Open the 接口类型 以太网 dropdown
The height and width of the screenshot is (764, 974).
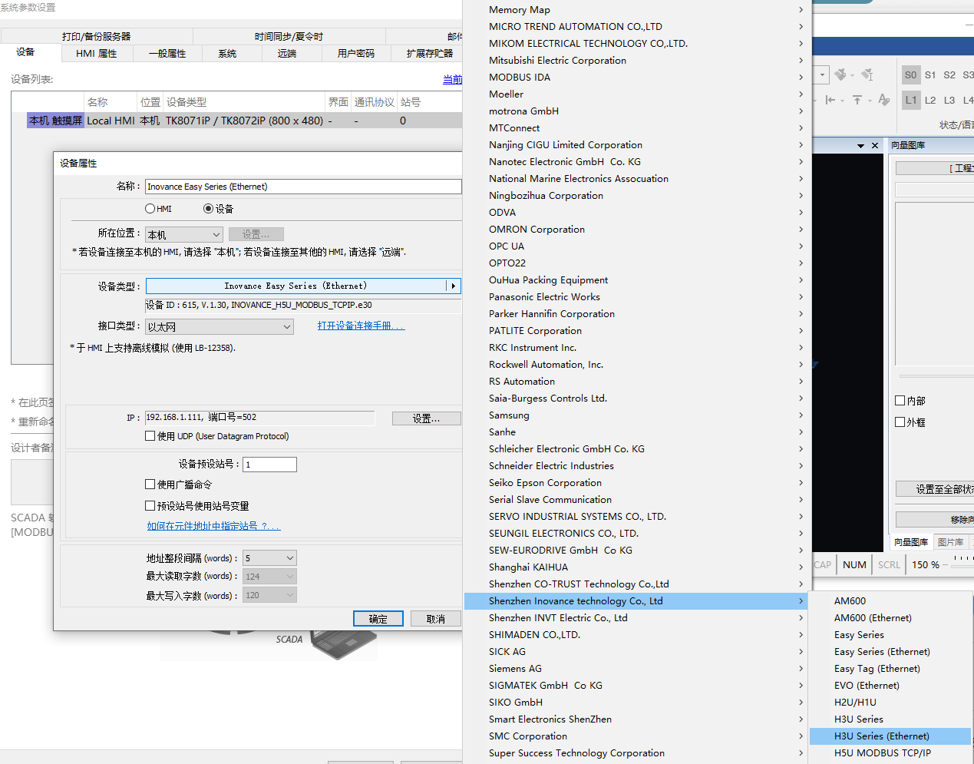tap(220, 327)
